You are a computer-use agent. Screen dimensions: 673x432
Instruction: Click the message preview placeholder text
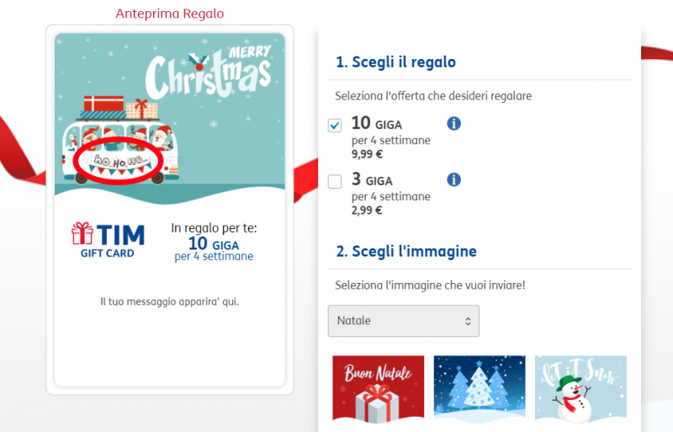(170, 301)
